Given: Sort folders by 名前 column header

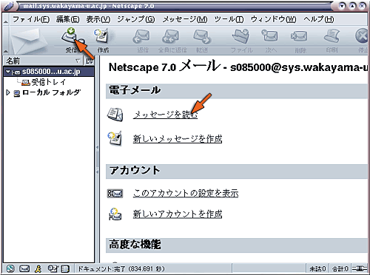Looking at the screenshot, I should coord(43,61).
